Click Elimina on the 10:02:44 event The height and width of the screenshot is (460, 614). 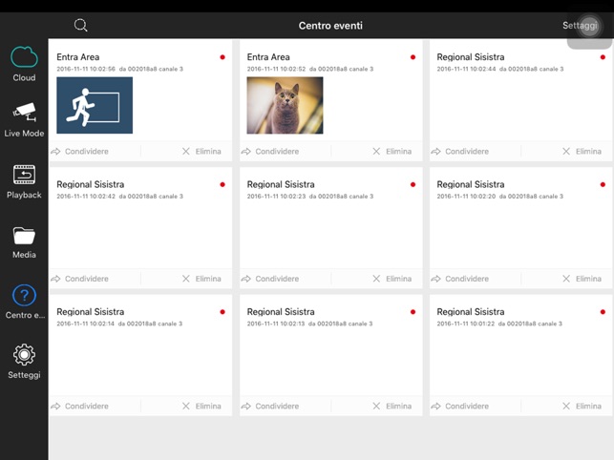582,151
